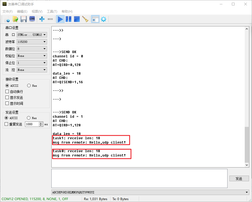Open the 视图(V) menu
Screen dimensions: 252x202
pyautogui.click(x=37, y=11)
